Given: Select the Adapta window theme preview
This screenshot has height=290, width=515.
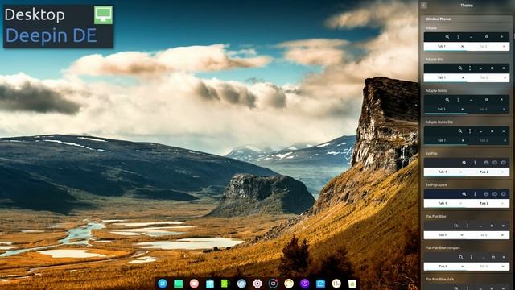Looking at the screenshot, I should click(x=467, y=41).
